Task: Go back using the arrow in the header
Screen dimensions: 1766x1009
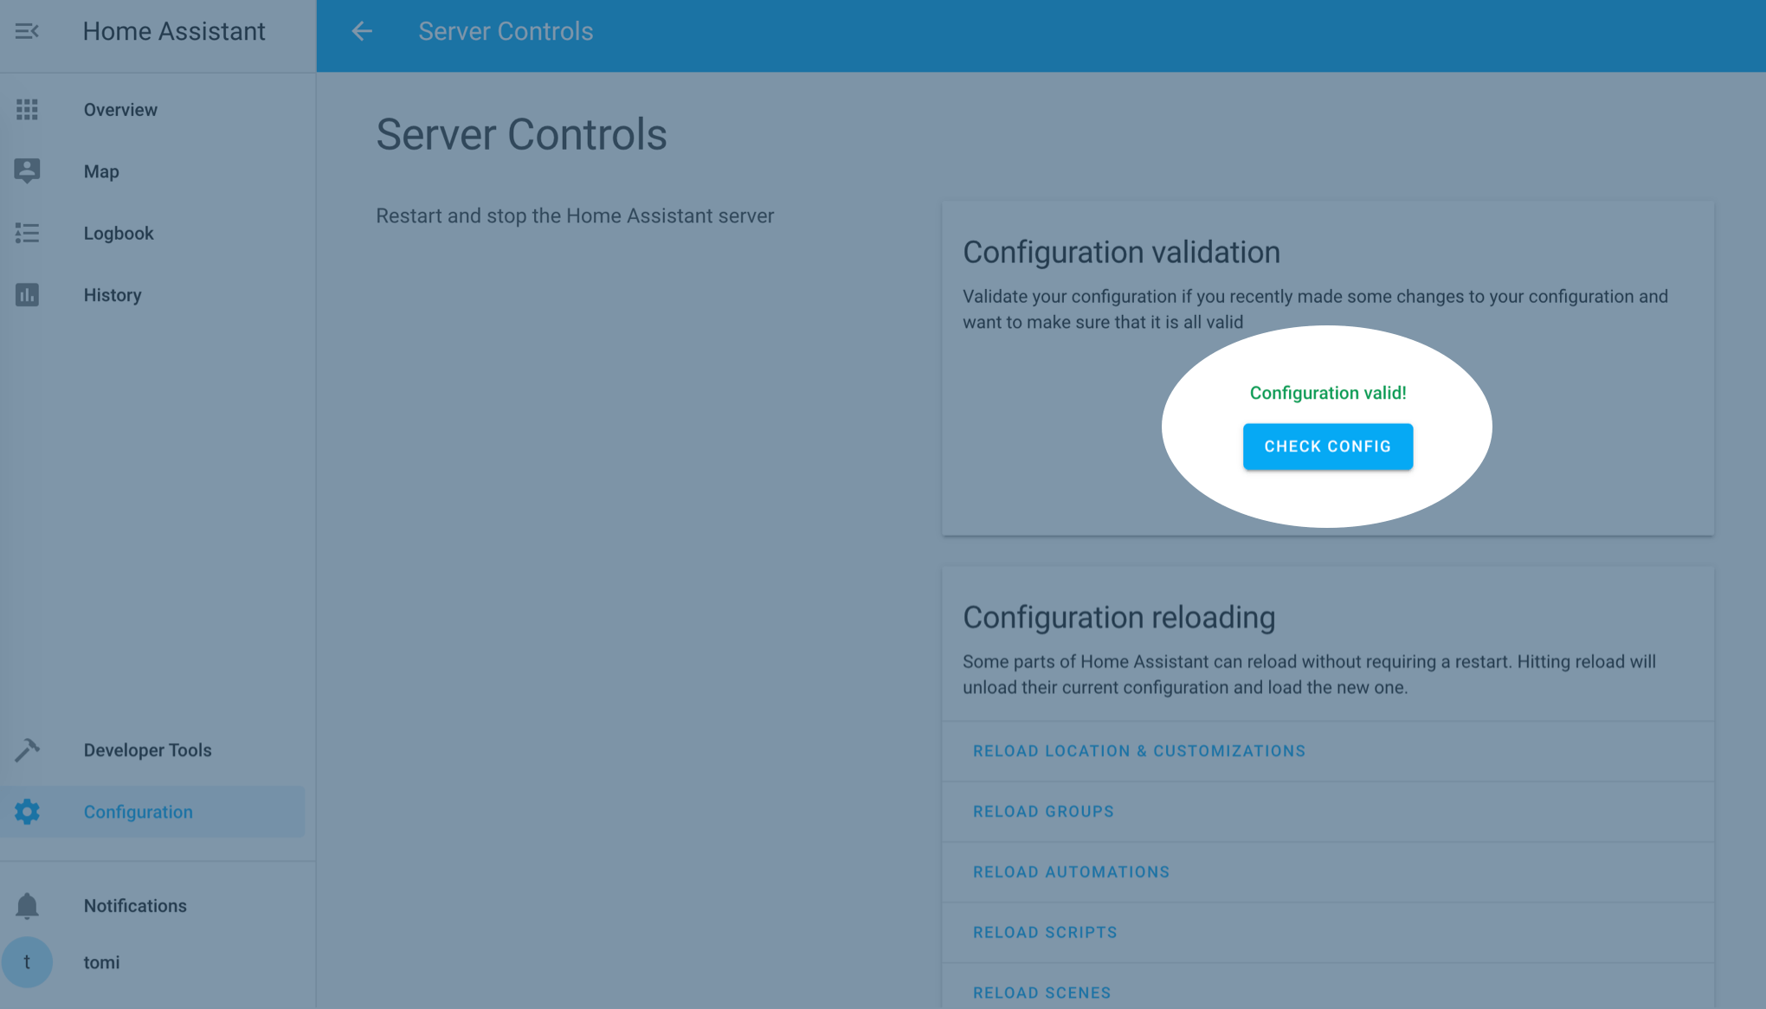Action: (361, 31)
